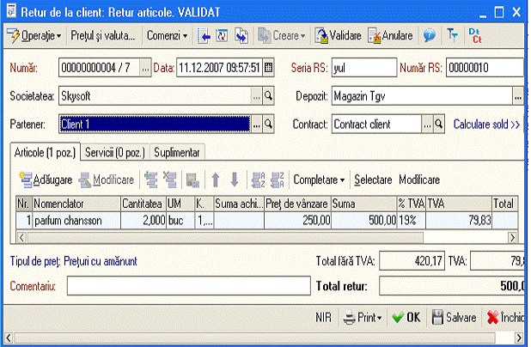Click the NIR button
Viewport: 531px width, 347px height.
(x=323, y=318)
